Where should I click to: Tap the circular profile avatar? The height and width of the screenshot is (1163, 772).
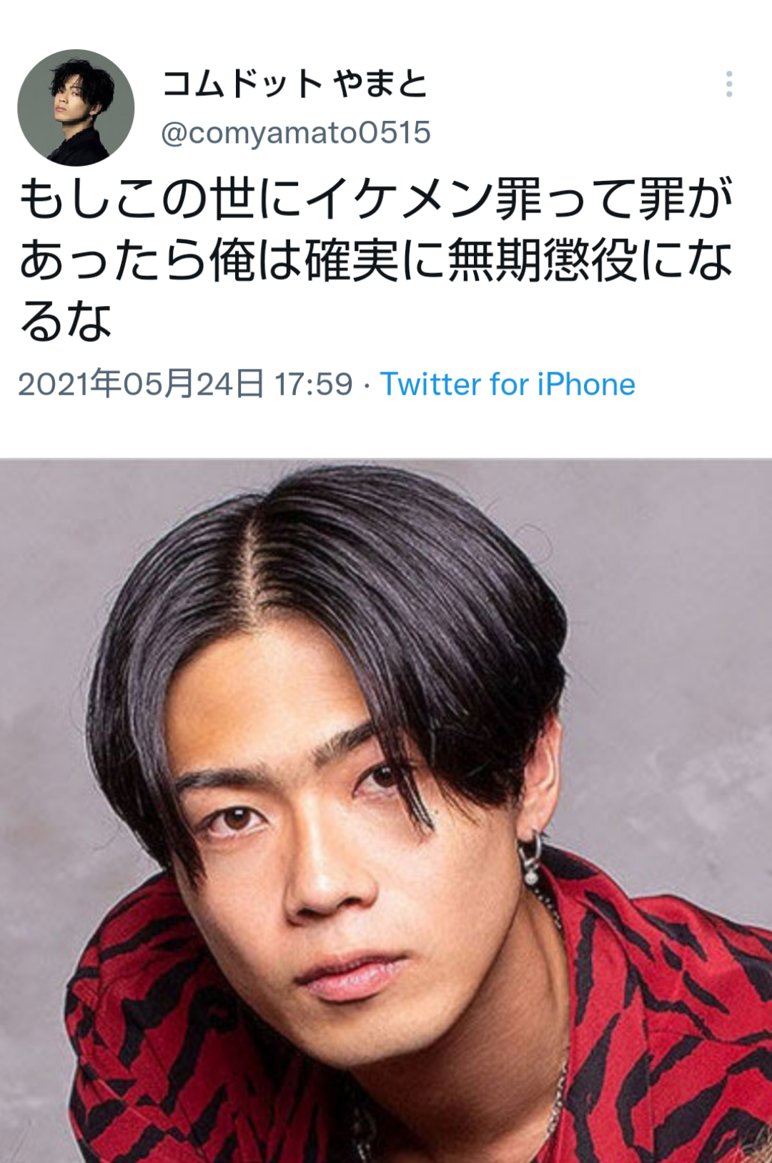point(76,107)
